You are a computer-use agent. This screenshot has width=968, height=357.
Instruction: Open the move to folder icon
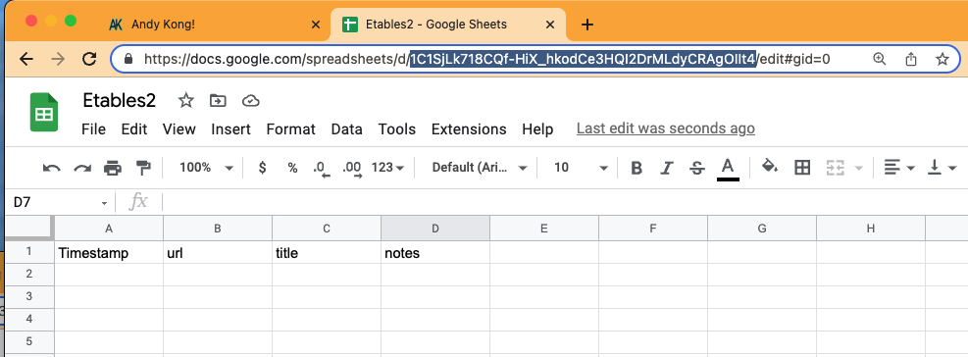pyautogui.click(x=218, y=101)
